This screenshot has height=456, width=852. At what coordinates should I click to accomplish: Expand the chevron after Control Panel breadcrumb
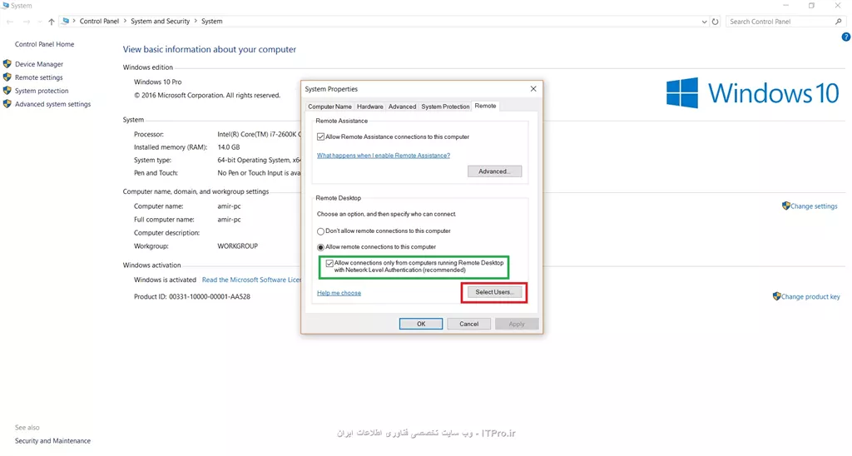[125, 21]
